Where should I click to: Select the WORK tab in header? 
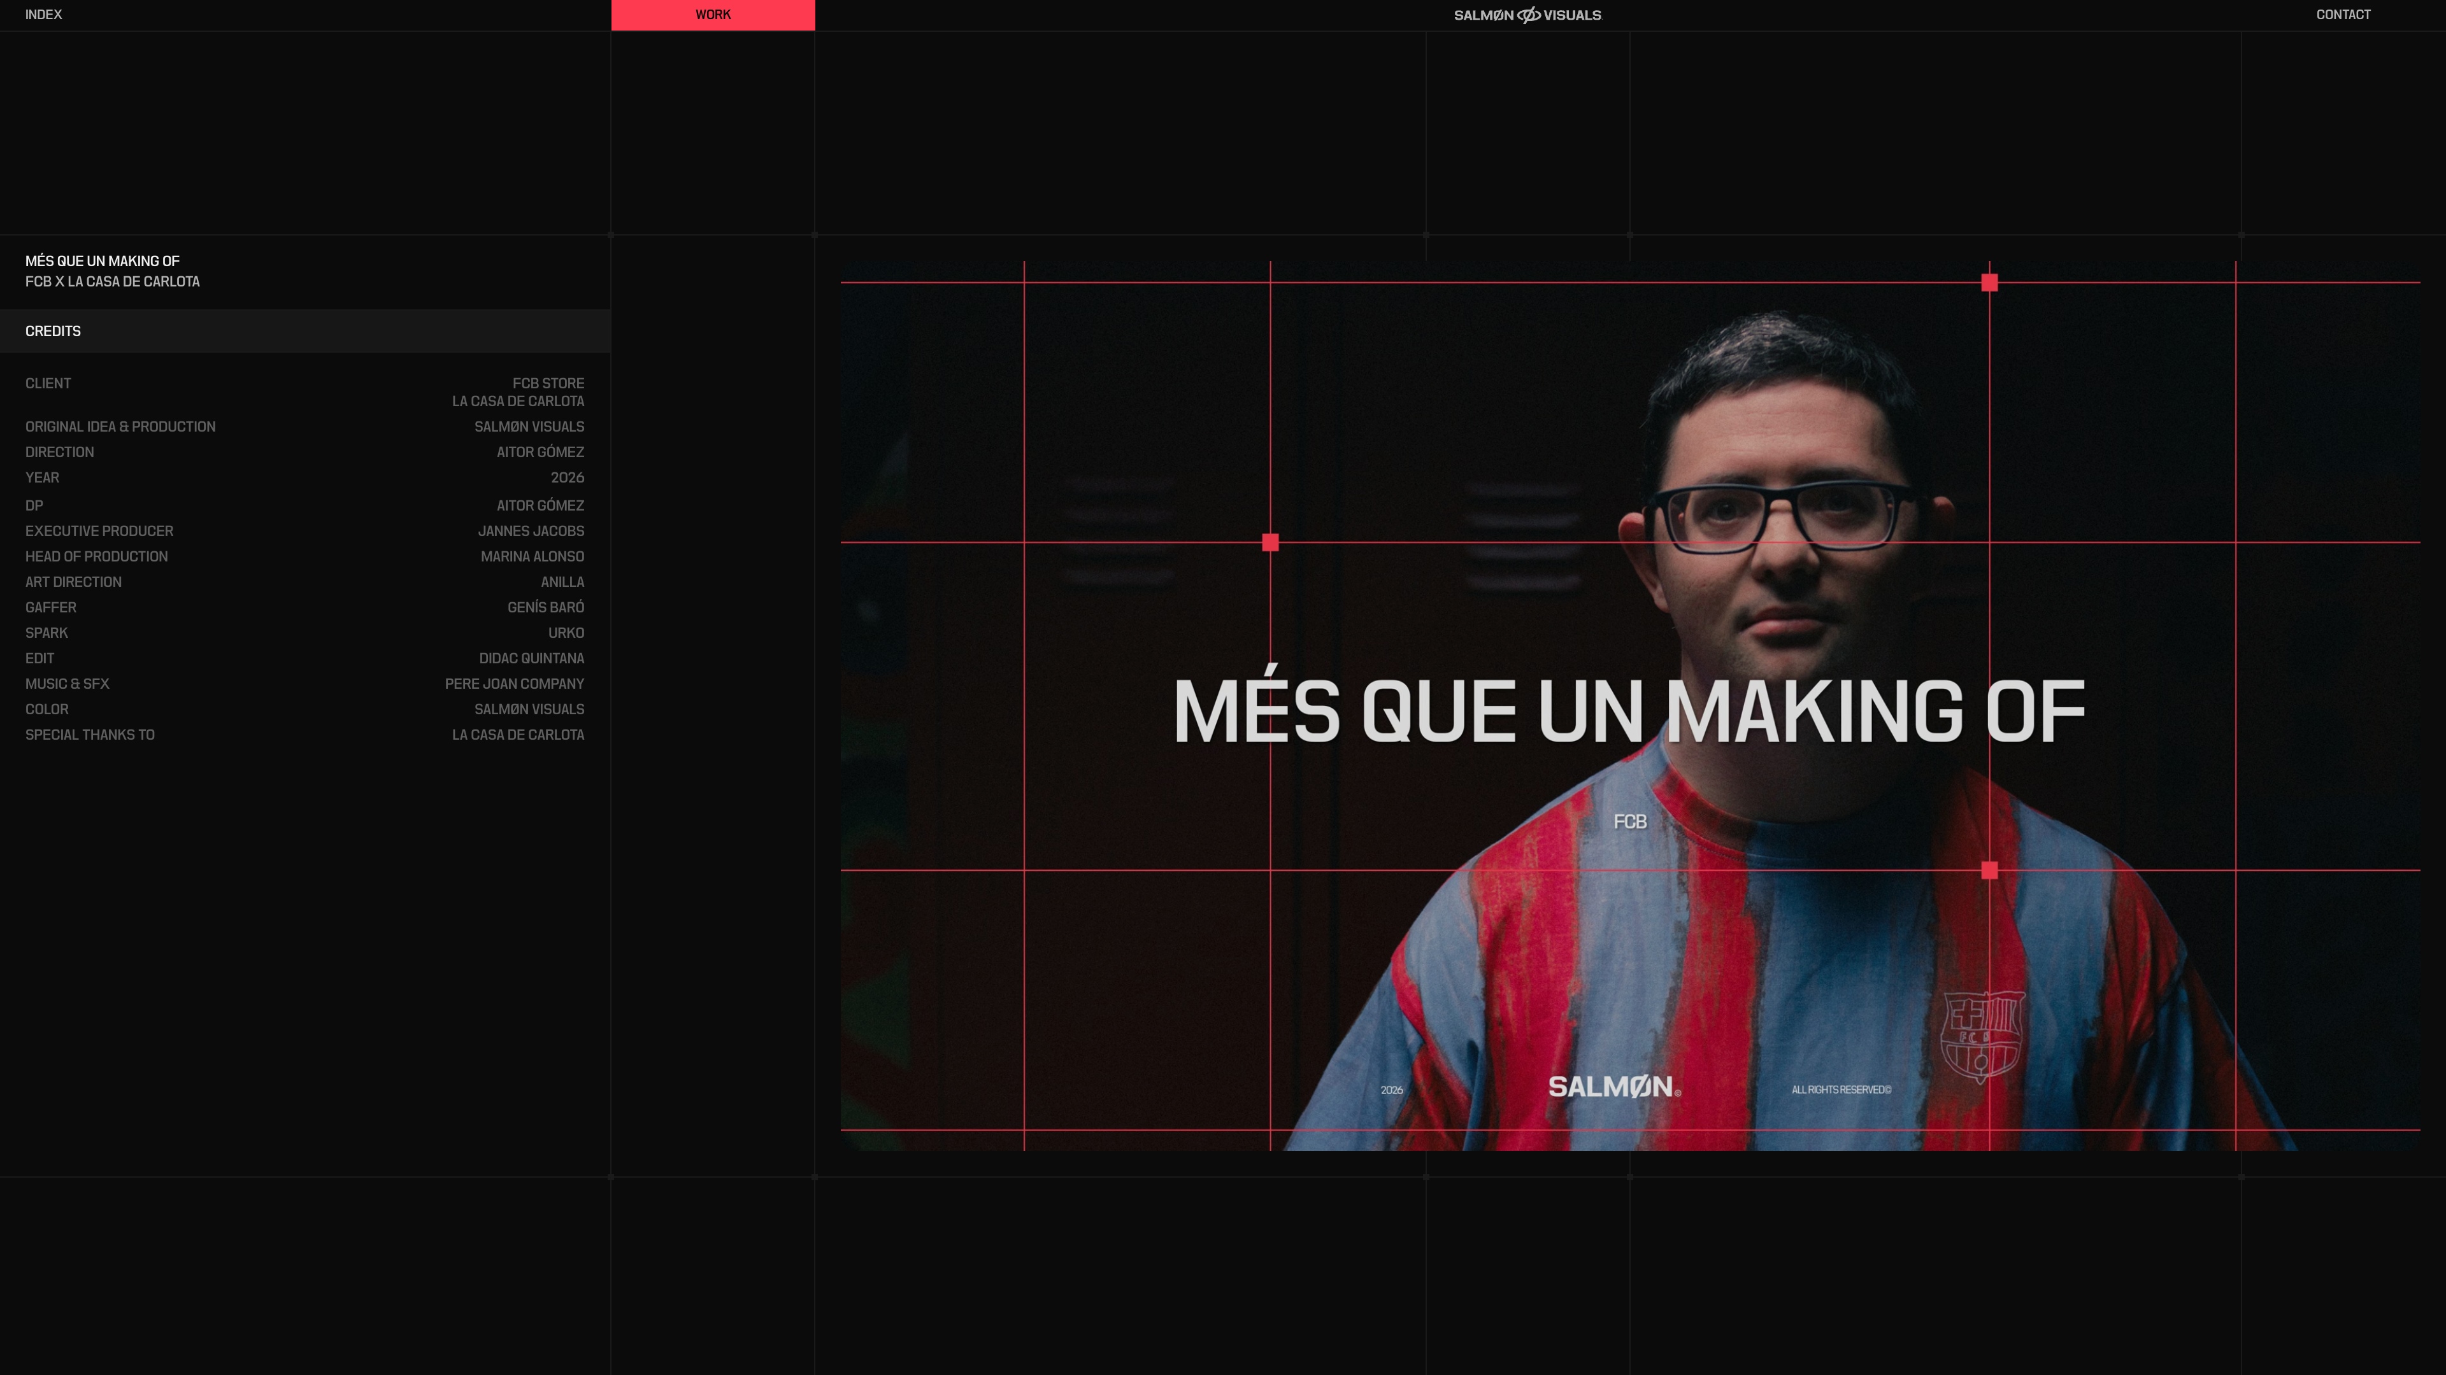(x=713, y=15)
